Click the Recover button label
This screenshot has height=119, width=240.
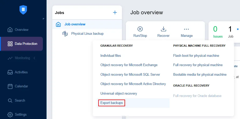(164, 36)
